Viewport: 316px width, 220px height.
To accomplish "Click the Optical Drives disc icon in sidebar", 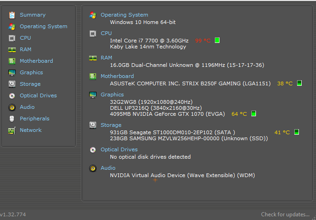I will [x=12, y=96].
